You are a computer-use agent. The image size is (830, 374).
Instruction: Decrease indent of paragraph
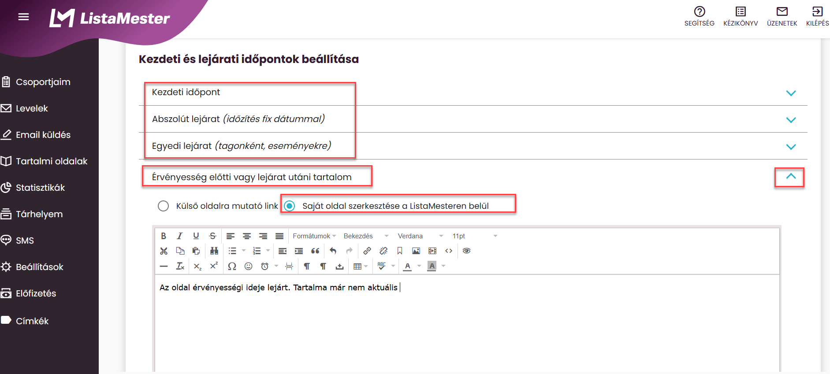(283, 251)
